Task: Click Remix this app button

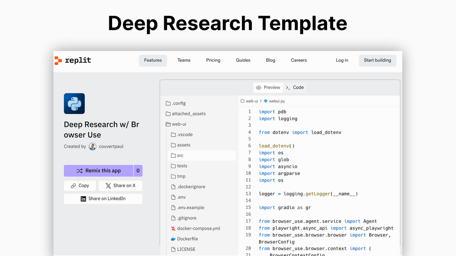Action: tap(98, 171)
